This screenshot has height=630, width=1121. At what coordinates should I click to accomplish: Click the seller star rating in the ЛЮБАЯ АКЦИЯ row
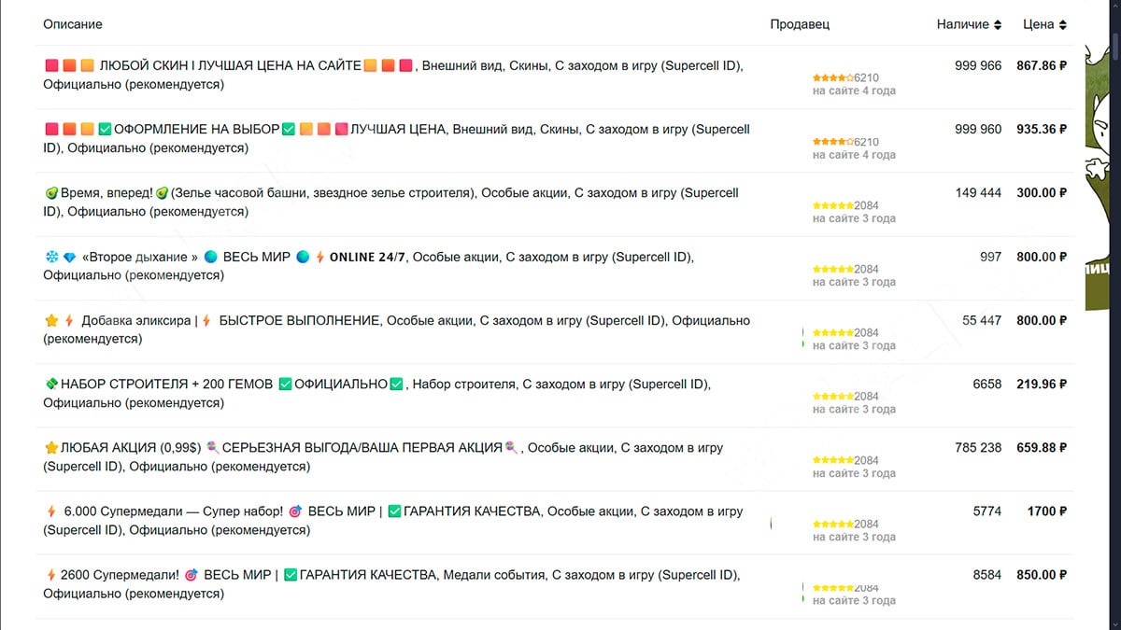pyautogui.click(x=833, y=460)
